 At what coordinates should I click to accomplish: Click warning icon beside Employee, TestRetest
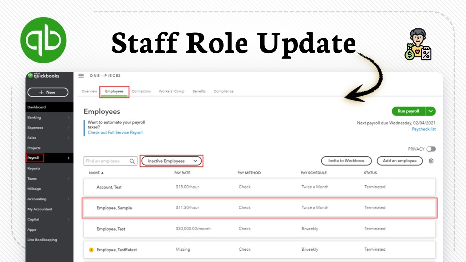(91, 250)
